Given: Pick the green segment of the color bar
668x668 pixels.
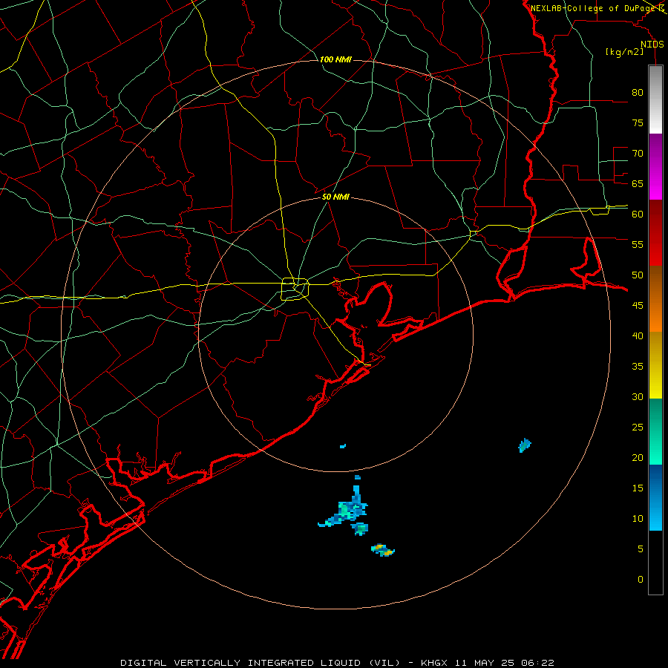Looking at the screenshot, I should point(655,431).
